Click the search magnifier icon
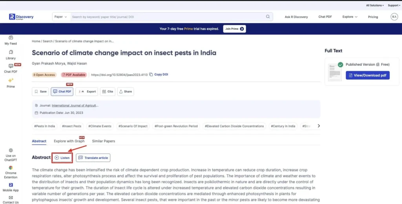The width and height of the screenshot is (402, 204). click(268, 17)
